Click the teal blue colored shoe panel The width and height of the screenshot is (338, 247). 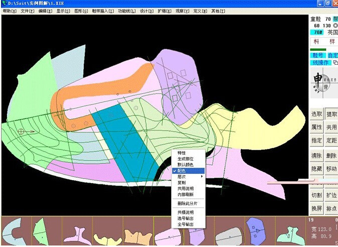[125, 142]
